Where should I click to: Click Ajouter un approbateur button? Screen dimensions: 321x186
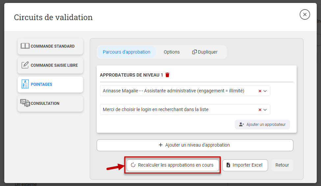pyautogui.click(x=262, y=125)
